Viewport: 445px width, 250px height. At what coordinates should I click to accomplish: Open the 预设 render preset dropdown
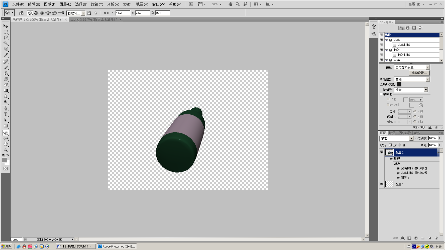(x=412, y=67)
